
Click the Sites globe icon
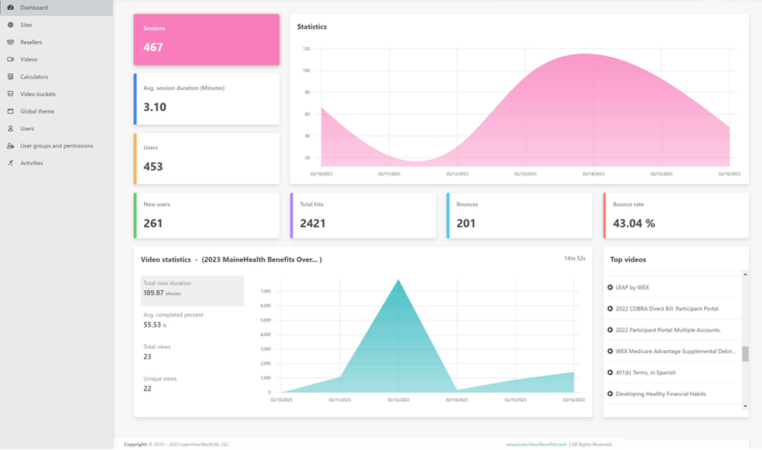[x=11, y=25]
